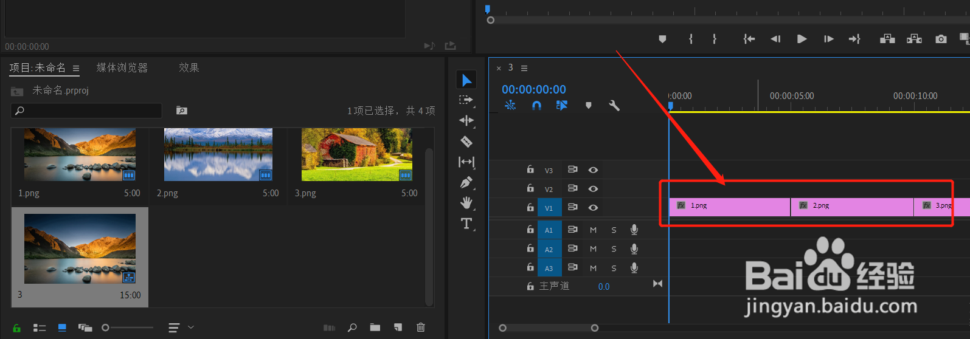This screenshot has width=970, height=339.
Task: Toggle insert sequences as nests
Action: click(x=510, y=105)
